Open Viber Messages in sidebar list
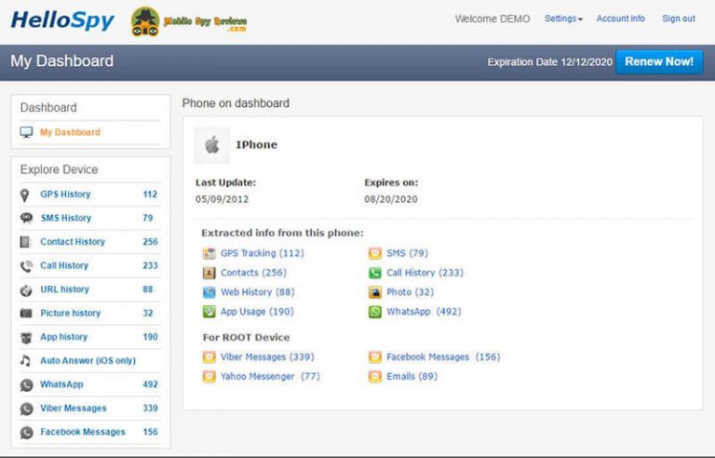 point(74,408)
